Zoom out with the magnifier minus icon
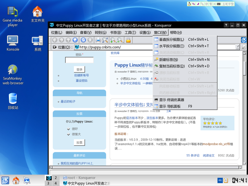 pos(120,40)
